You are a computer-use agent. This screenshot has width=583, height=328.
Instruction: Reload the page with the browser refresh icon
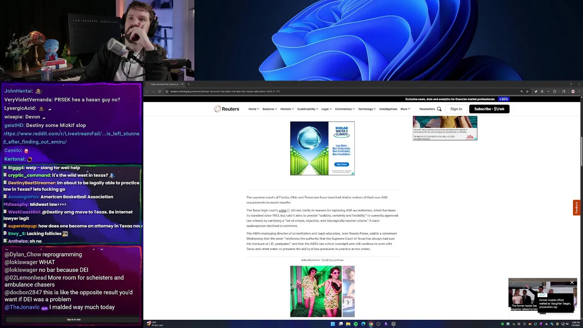point(159,91)
